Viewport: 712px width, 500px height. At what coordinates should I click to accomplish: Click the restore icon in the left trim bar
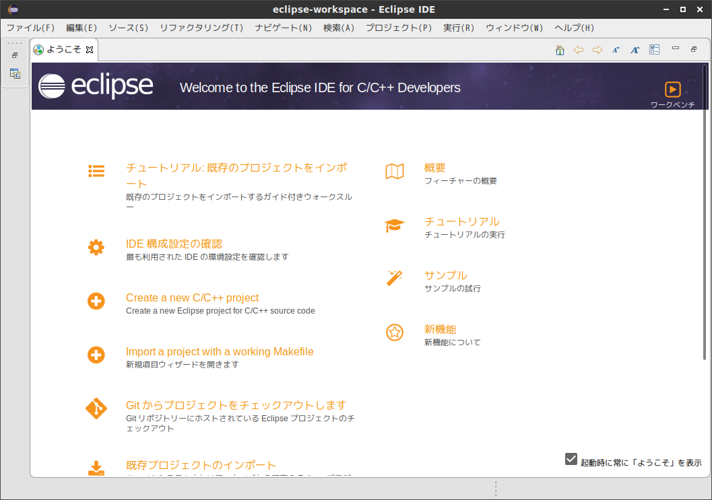(x=15, y=55)
